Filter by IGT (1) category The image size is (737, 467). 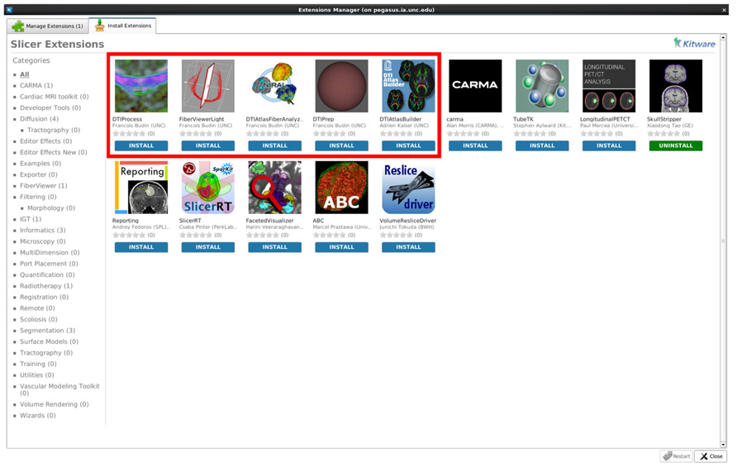pos(31,219)
